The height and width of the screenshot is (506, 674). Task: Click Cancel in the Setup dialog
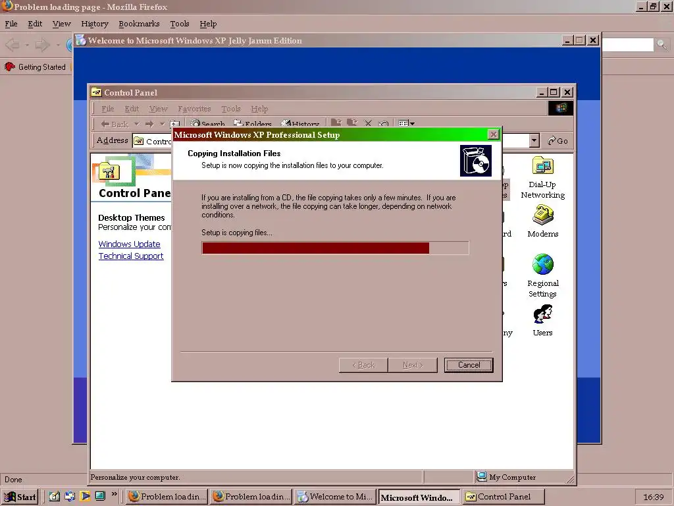pos(469,365)
